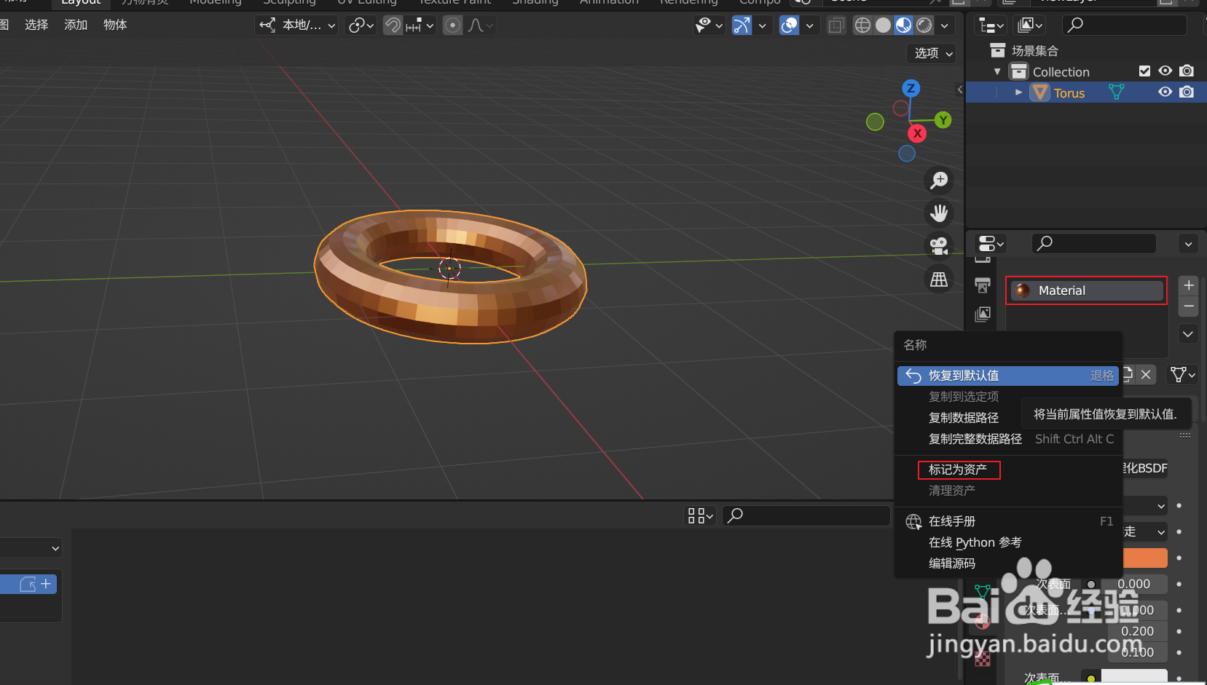Open the 选项 dropdown in viewport
This screenshot has height=685, width=1207.
pyautogui.click(x=930, y=52)
